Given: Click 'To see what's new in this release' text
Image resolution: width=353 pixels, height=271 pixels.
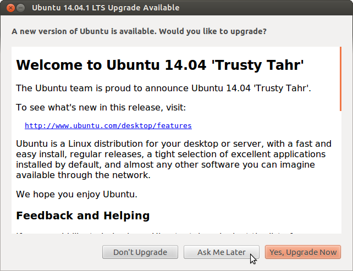Looking at the screenshot, I should (101, 107).
